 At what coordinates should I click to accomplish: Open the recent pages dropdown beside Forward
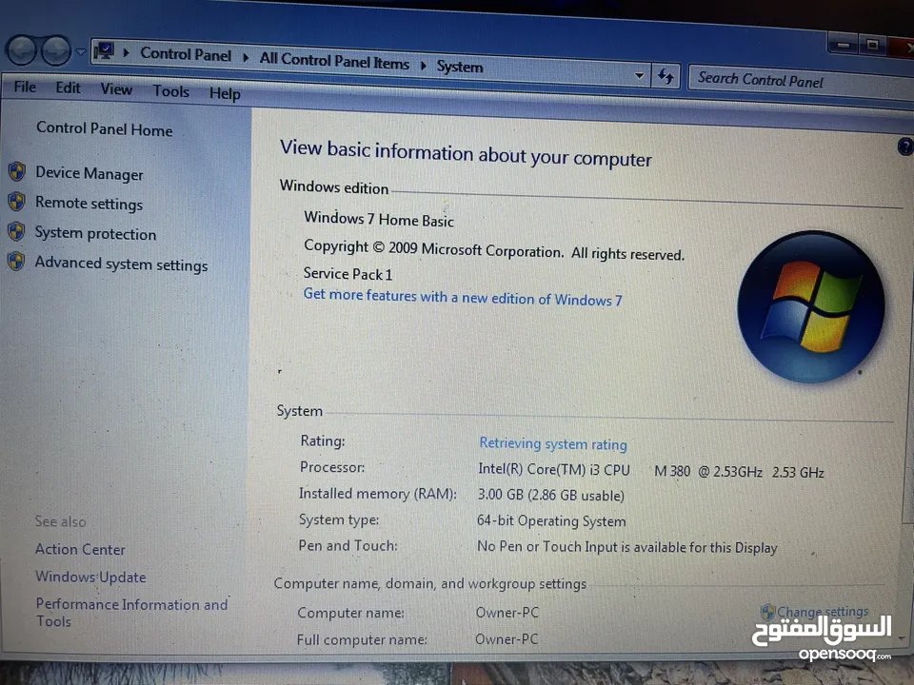tap(80, 52)
